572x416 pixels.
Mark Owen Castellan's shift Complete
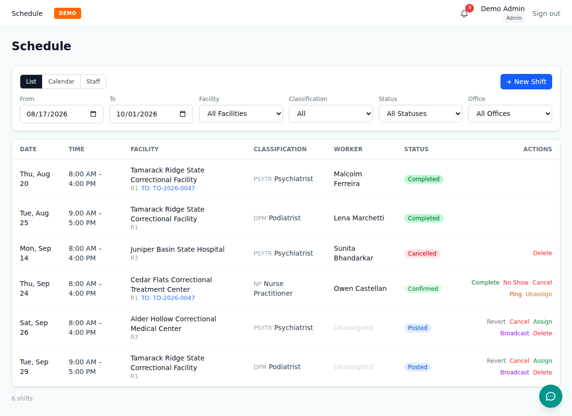click(x=485, y=283)
